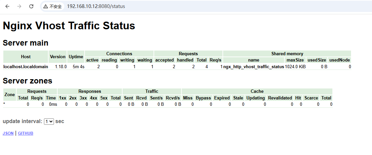Screen dimensions: 372x155
Task: Click the Cache group header
Action: (257, 91)
